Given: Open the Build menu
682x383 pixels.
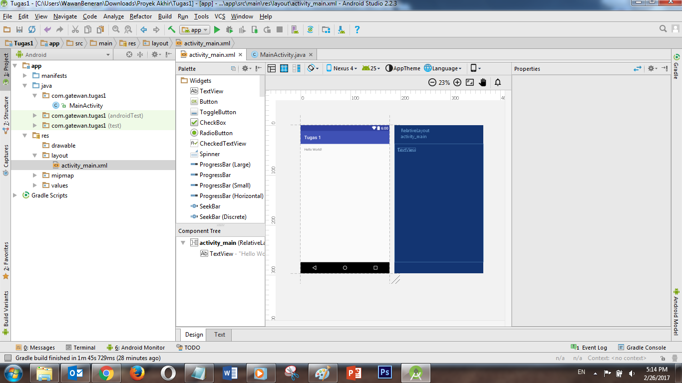Looking at the screenshot, I should (x=165, y=16).
